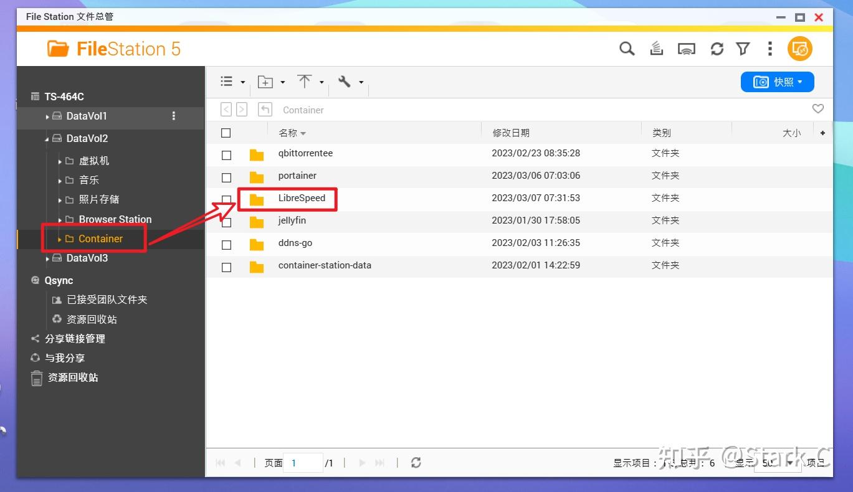Check the checkbox next to jellyfin folder
The image size is (853, 492).
226,222
